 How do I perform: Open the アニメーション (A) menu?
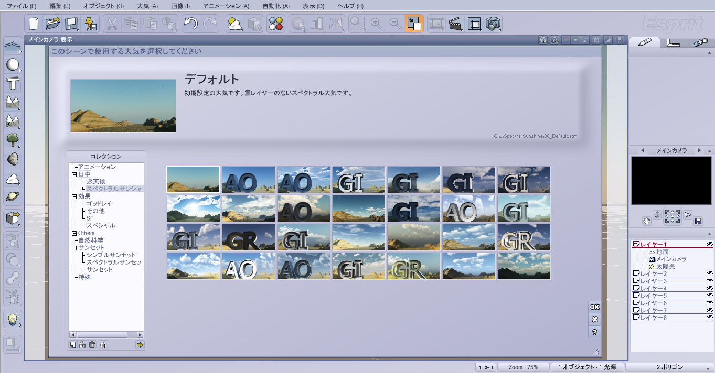[x=226, y=6]
